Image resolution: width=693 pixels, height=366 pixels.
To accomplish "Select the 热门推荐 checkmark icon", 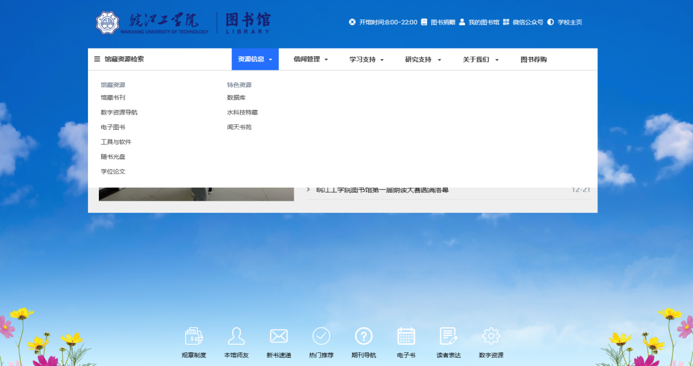I will click(321, 336).
